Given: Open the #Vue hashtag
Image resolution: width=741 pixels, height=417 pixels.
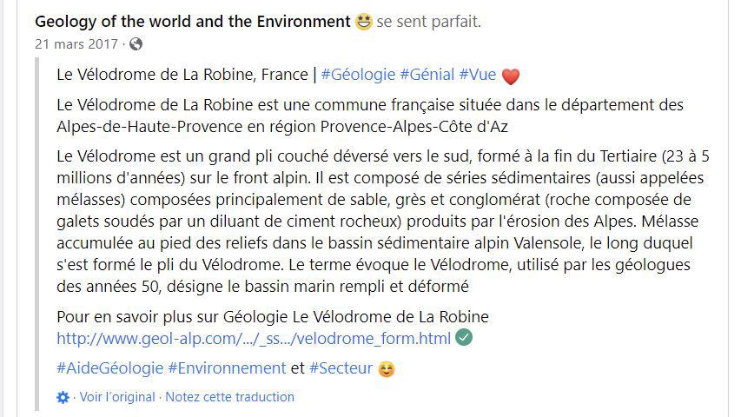Looking at the screenshot, I should [477, 75].
